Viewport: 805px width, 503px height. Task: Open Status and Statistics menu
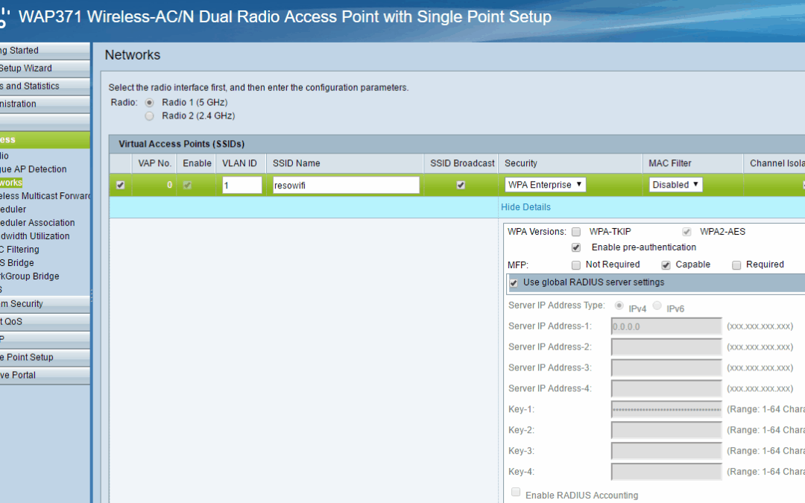tap(45, 86)
